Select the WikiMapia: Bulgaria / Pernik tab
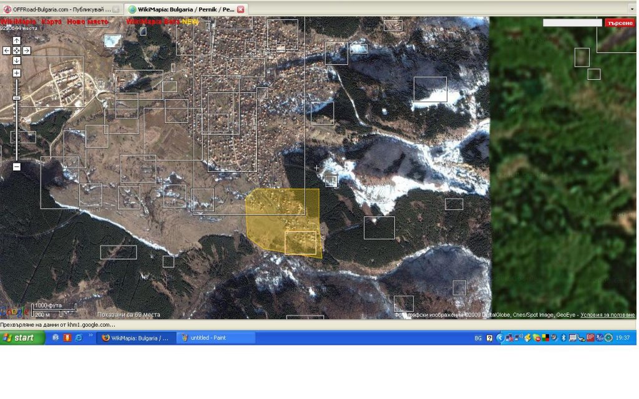 (185, 9)
